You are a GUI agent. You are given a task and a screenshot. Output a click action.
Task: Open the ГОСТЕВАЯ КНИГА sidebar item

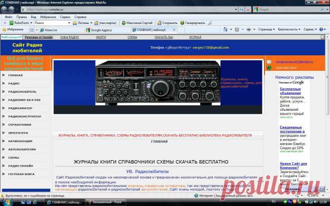tap(21, 174)
